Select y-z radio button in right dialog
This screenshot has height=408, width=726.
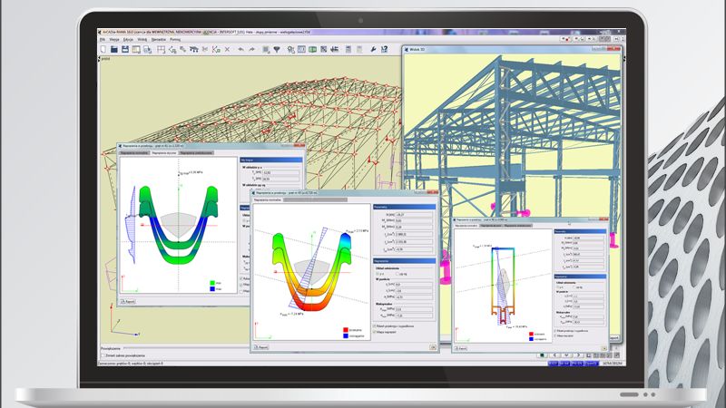pyautogui.click(x=557, y=287)
